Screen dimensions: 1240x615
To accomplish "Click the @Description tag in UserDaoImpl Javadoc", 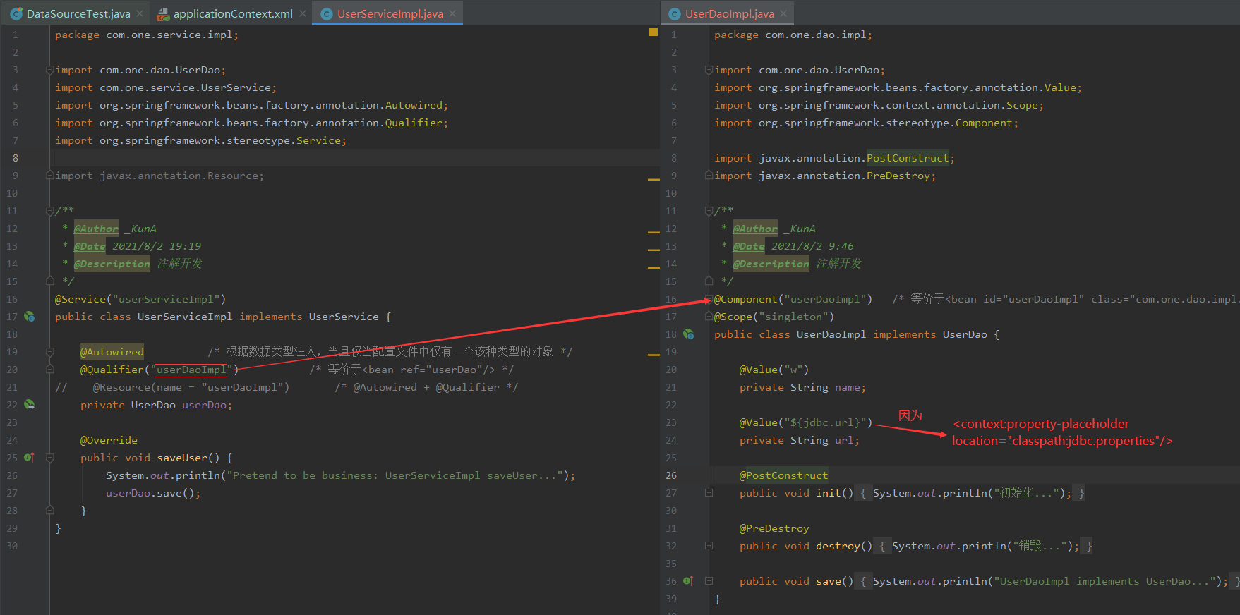I will [x=771, y=264].
